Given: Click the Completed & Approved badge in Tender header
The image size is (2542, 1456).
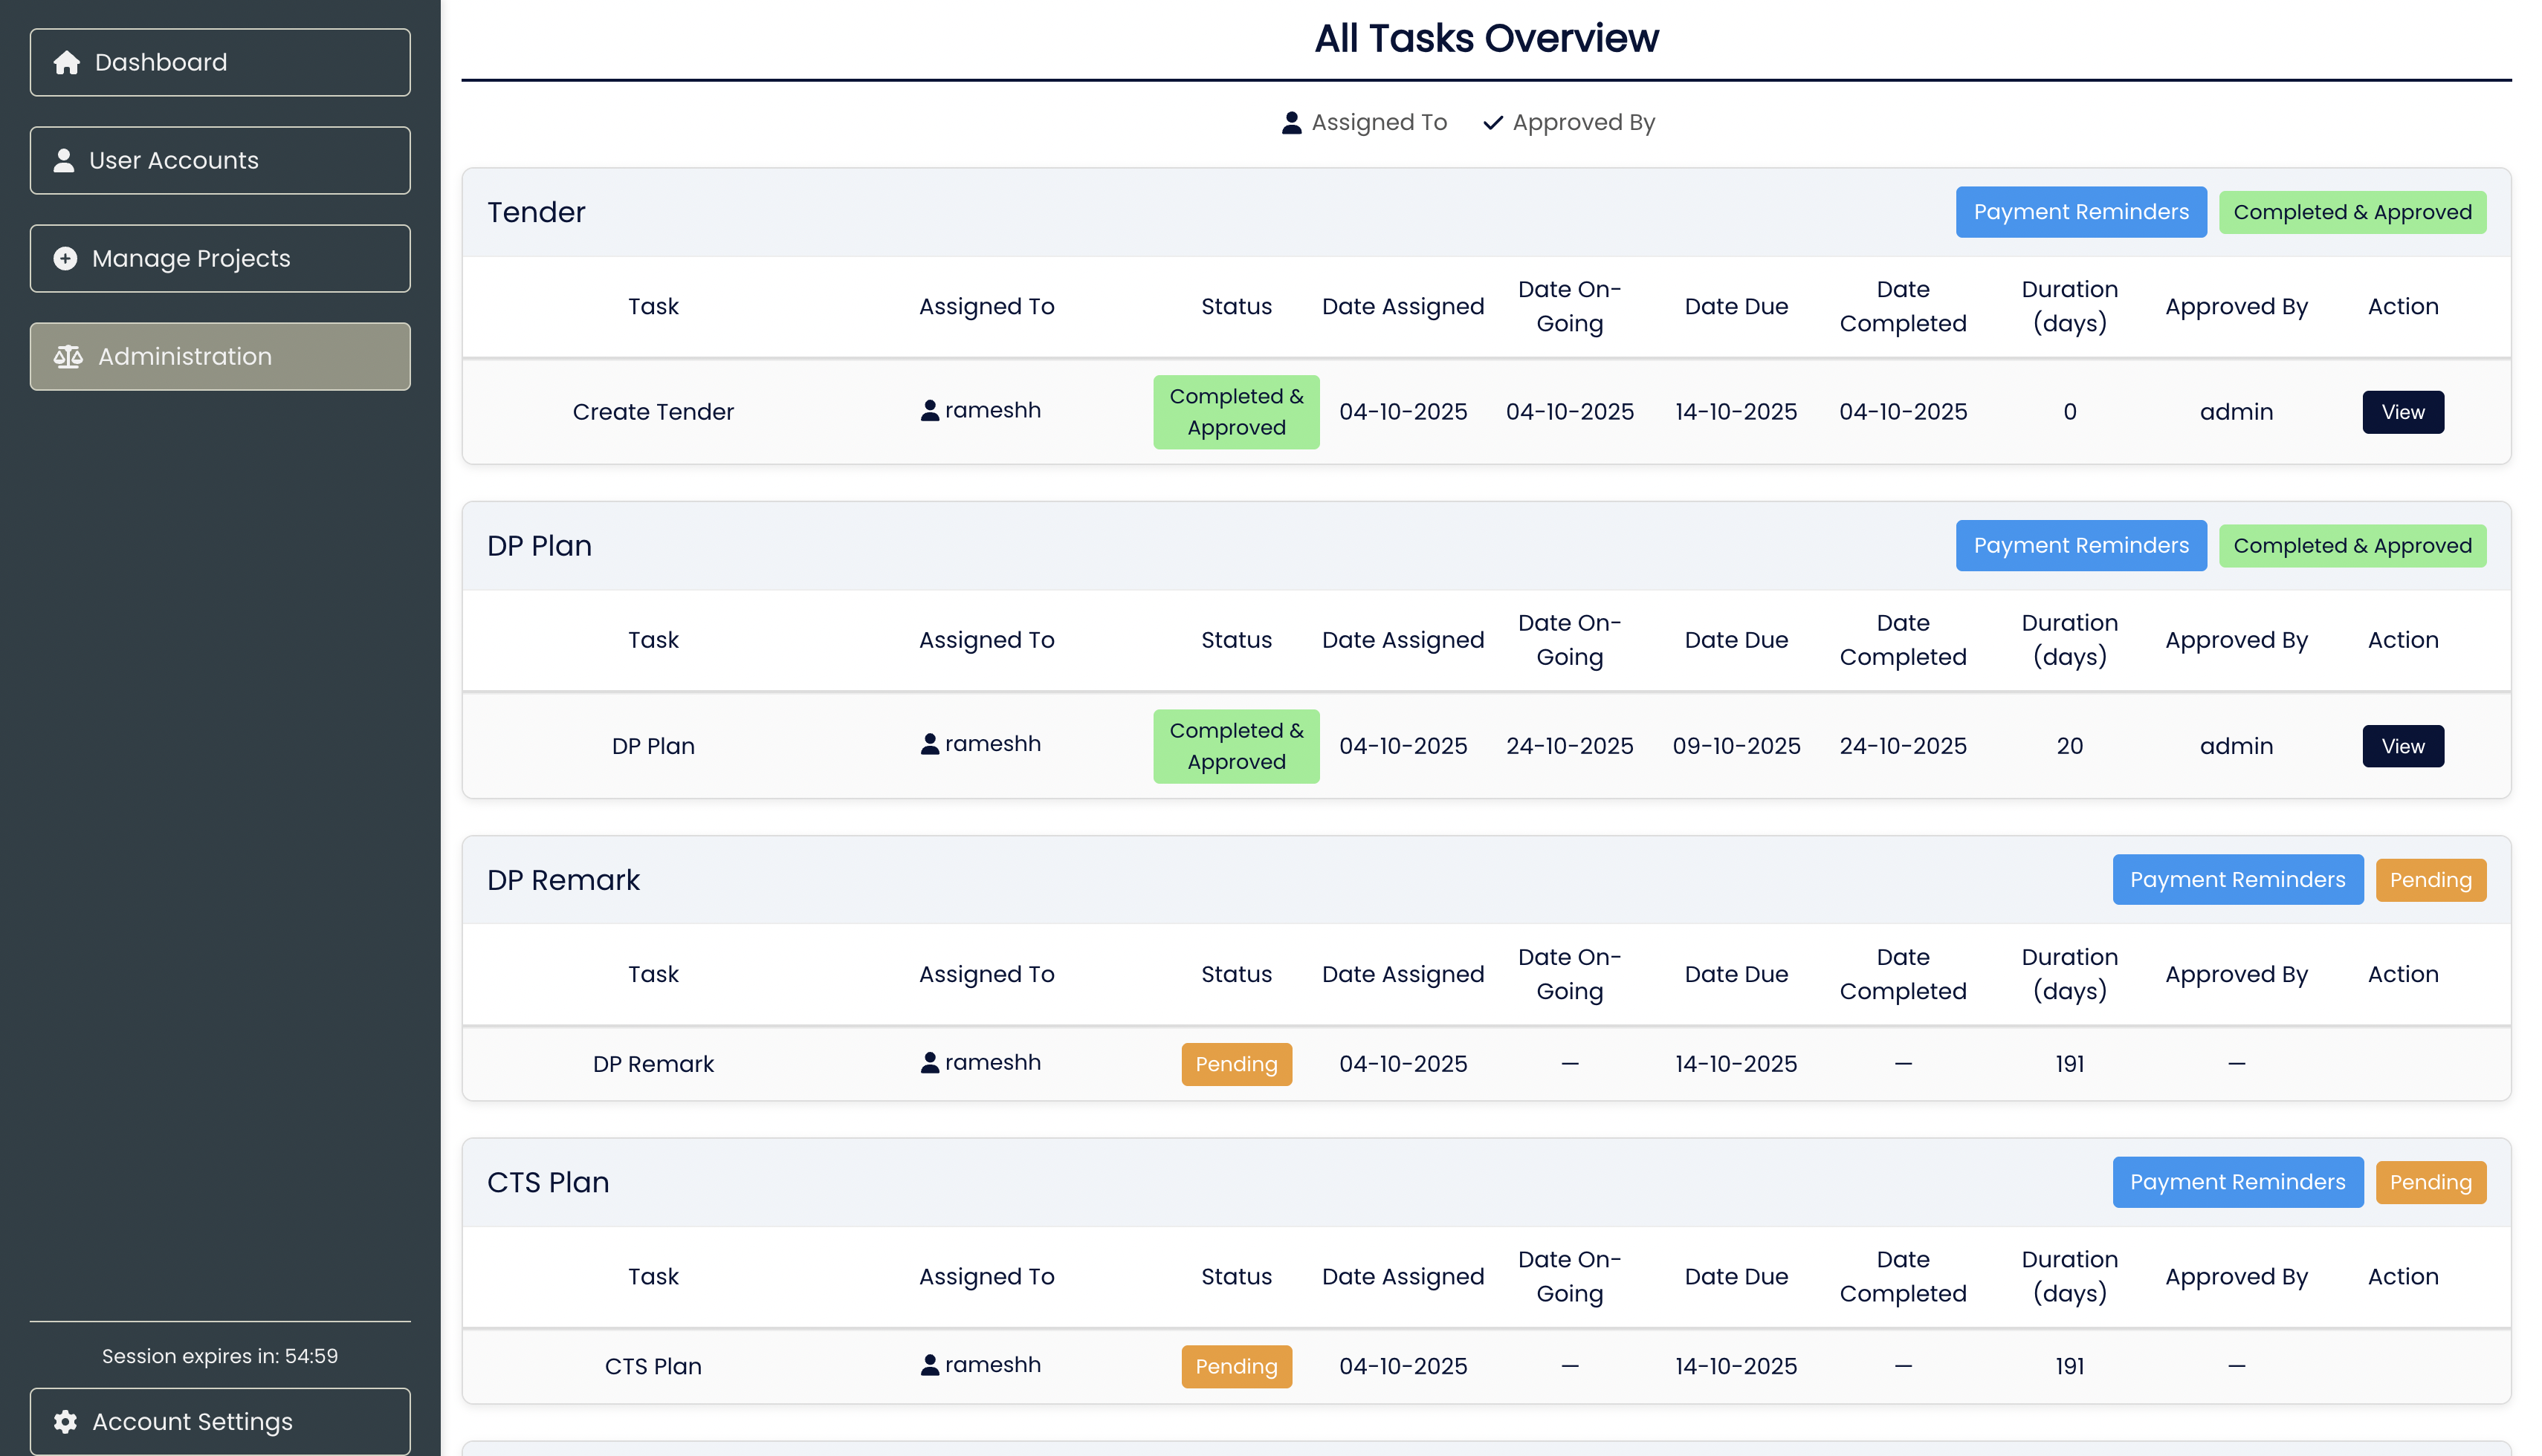Looking at the screenshot, I should [x=2353, y=211].
